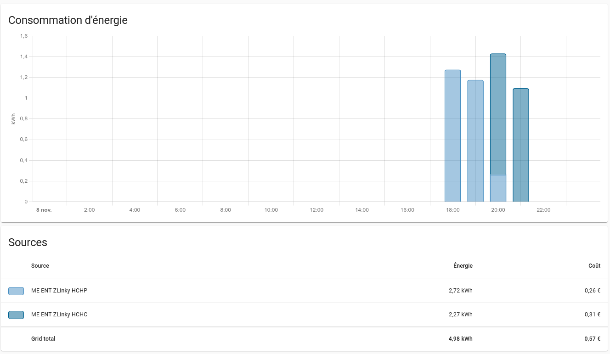Click the Grid total row label
The height and width of the screenshot is (354, 610).
click(43, 339)
